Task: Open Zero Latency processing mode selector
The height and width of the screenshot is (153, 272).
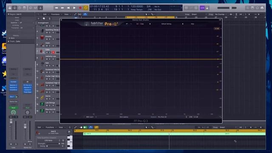Action: pos(124,117)
